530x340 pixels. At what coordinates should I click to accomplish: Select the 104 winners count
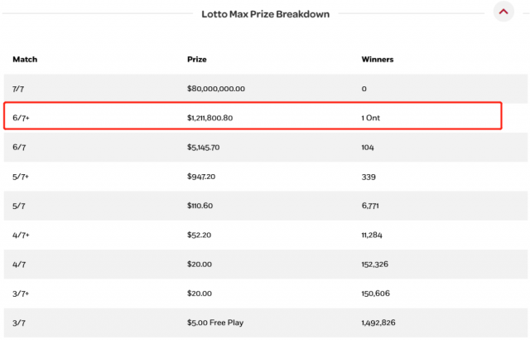coord(369,148)
